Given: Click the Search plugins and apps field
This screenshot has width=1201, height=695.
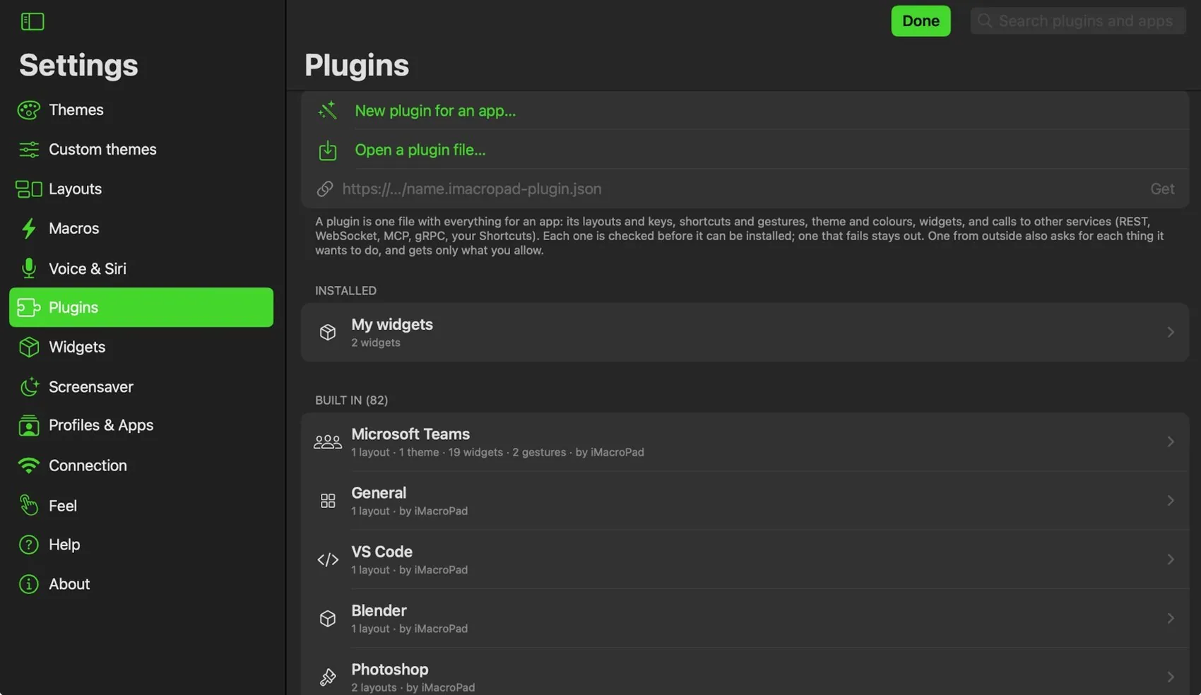Looking at the screenshot, I should (1078, 21).
